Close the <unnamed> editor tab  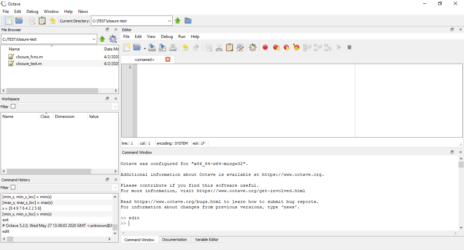coord(168,59)
